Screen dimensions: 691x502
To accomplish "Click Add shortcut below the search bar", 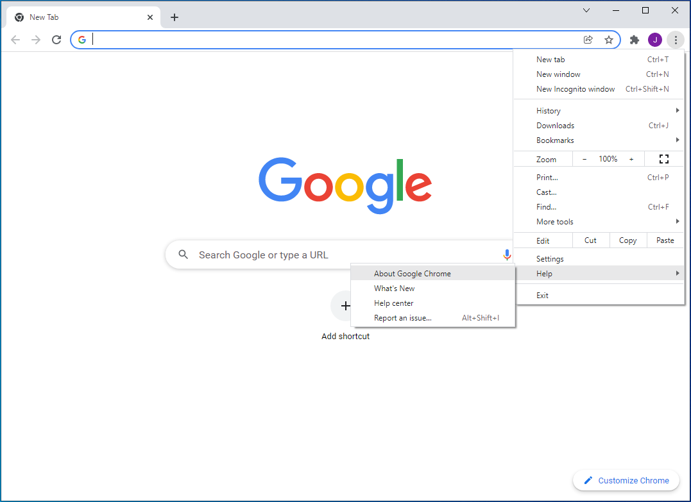I will click(345, 336).
